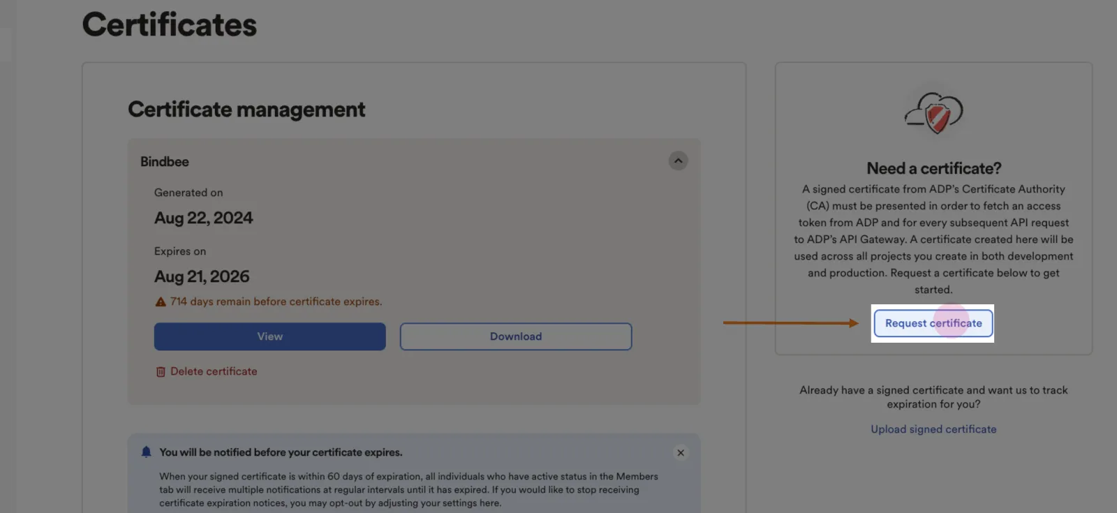Image resolution: width=1117 pixels, height=513 pixels.
Task: Click the 'You will be notified' banner title
Action: point(281,452)
